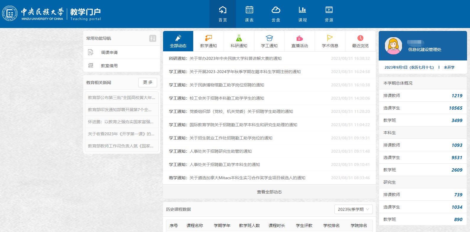Click the Minzu University logo emblem
The image size is (470, 232).
click(x=10, y=13)
